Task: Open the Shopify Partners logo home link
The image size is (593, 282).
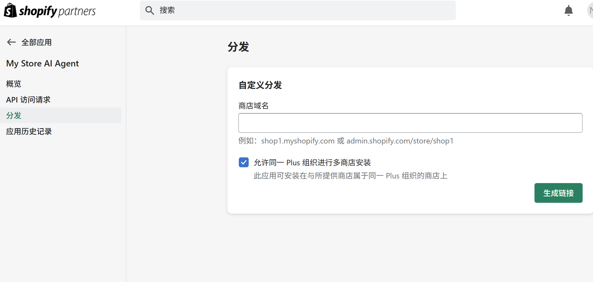Action: pyautogui.click(x=50, y=11)
